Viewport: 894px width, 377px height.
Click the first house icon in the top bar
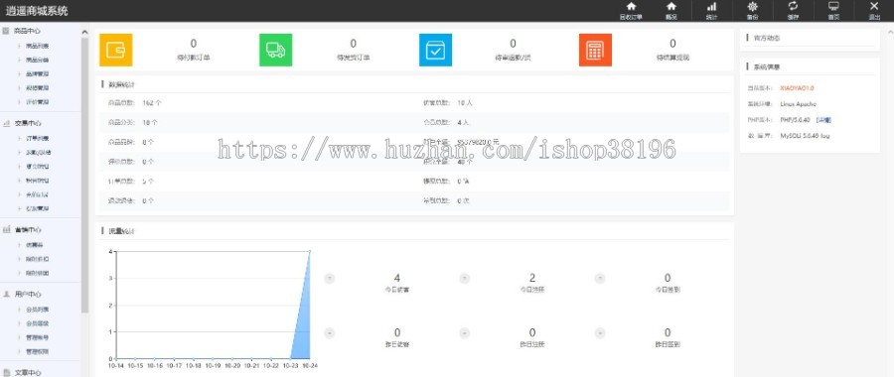click(631, 6)
